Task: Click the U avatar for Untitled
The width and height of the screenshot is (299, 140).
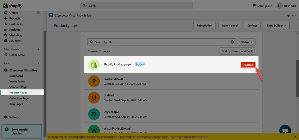Action: point(94,98)
